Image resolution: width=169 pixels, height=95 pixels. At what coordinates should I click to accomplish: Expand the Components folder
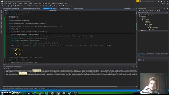point(149,27)
